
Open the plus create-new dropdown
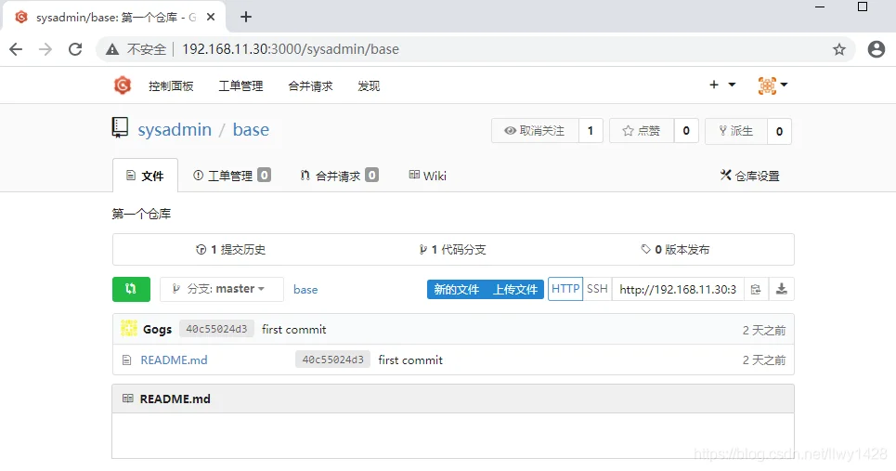(722, 85)
